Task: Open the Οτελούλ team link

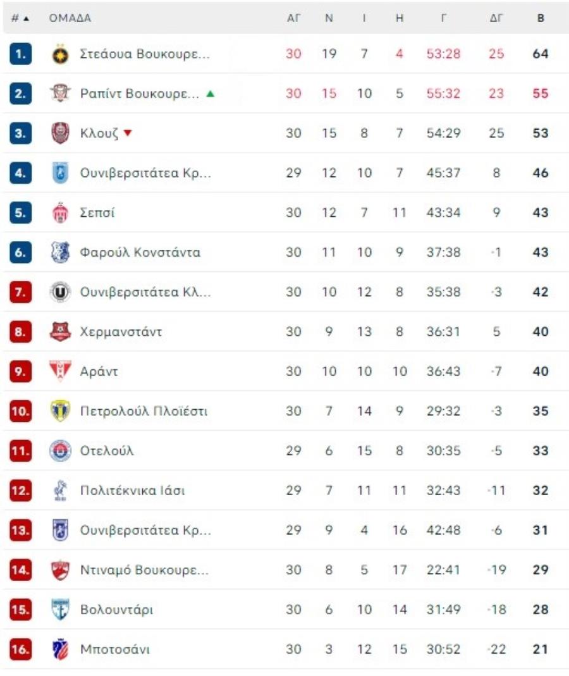Action: [x=107, y=450]
